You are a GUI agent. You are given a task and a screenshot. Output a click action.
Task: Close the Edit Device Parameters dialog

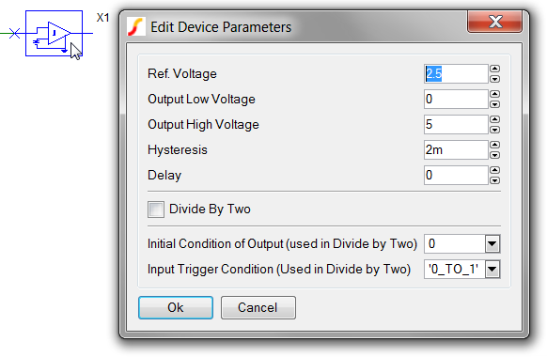(494, 22)
